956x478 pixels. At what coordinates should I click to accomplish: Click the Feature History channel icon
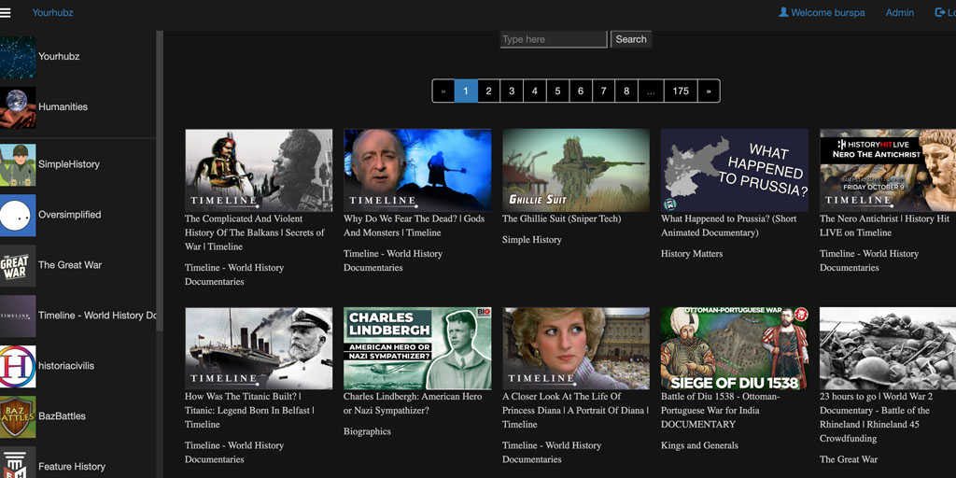(18, 463)
